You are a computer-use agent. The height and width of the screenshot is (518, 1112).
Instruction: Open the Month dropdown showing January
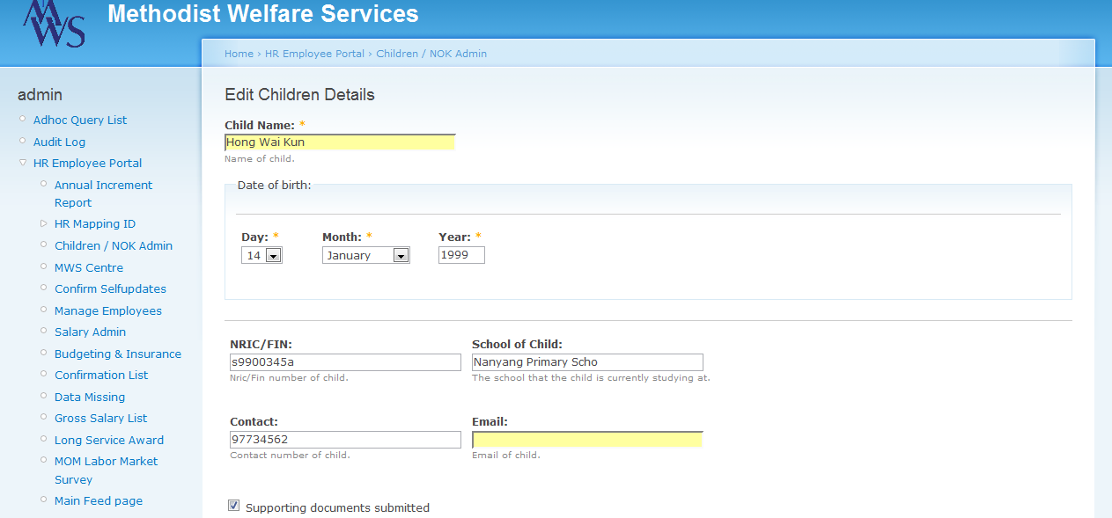pyautogui.click(x=365, y=255)
